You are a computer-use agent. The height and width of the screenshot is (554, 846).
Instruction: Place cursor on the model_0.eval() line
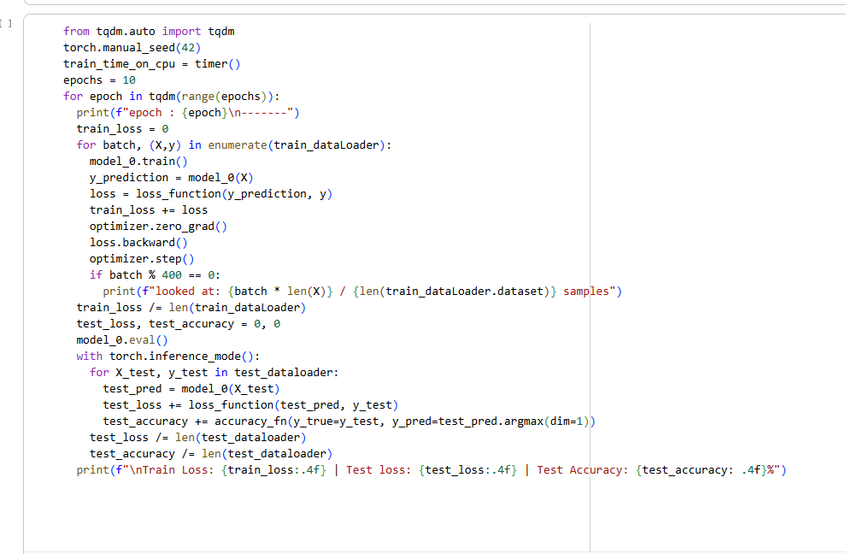pyautogui.click(x=122, y=340)
